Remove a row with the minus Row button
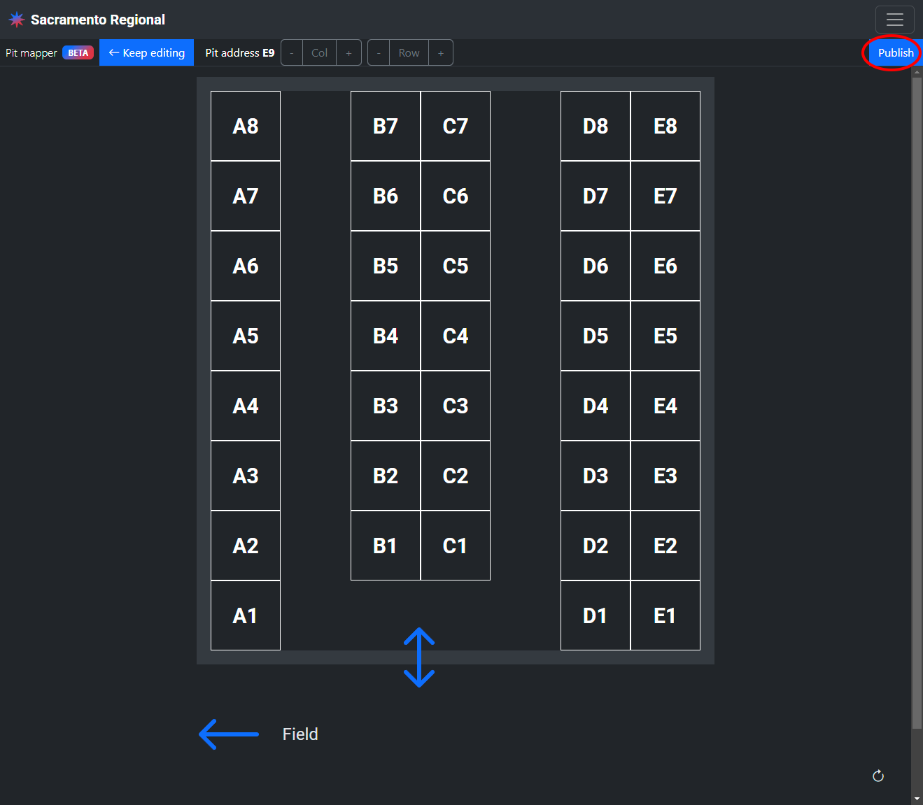923x805 pixels. (379, 53)
